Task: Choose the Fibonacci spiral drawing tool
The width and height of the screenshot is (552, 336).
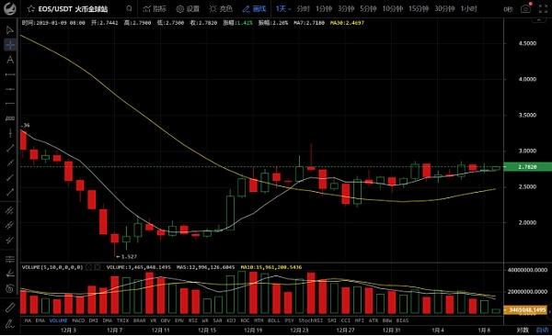Action: (10, 288)
